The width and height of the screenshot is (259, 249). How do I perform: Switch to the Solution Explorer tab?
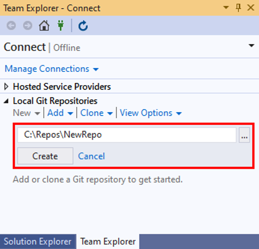(37, 242)
